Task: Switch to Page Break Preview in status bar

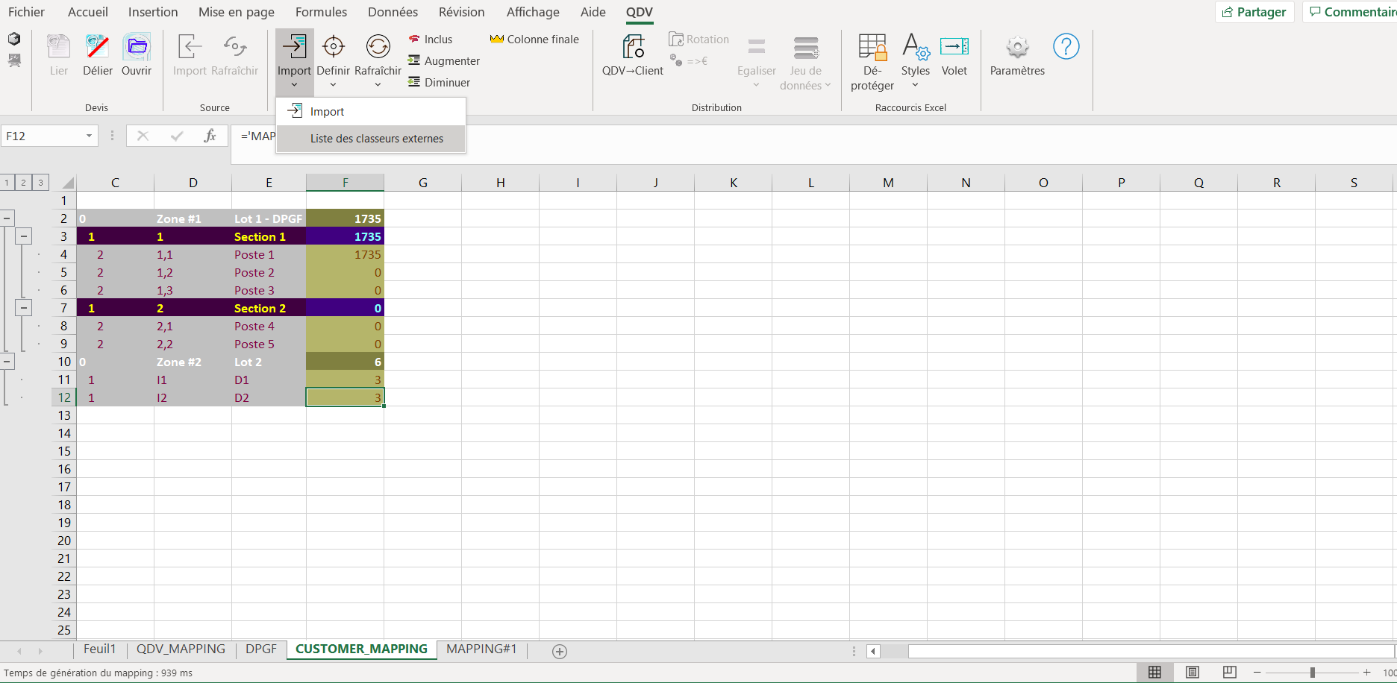Action: 1230,673
